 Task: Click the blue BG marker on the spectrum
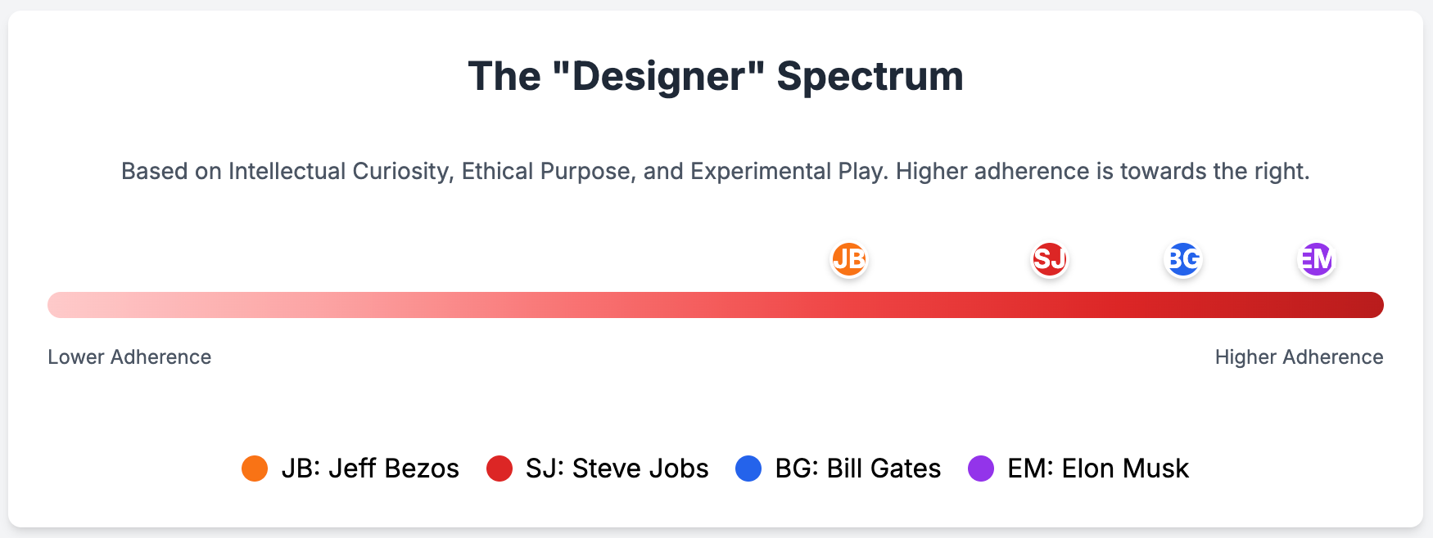point(1183,260)
